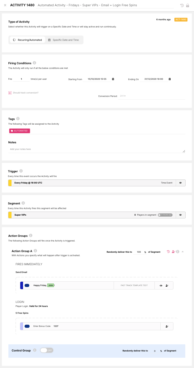Click the ACT-1480 badge

pyautogui.click(x=181, y=20)
